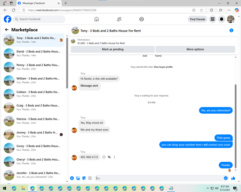Open more actions plus icon in composer
This screenshot has height=192, width=241.
point(72,178)
